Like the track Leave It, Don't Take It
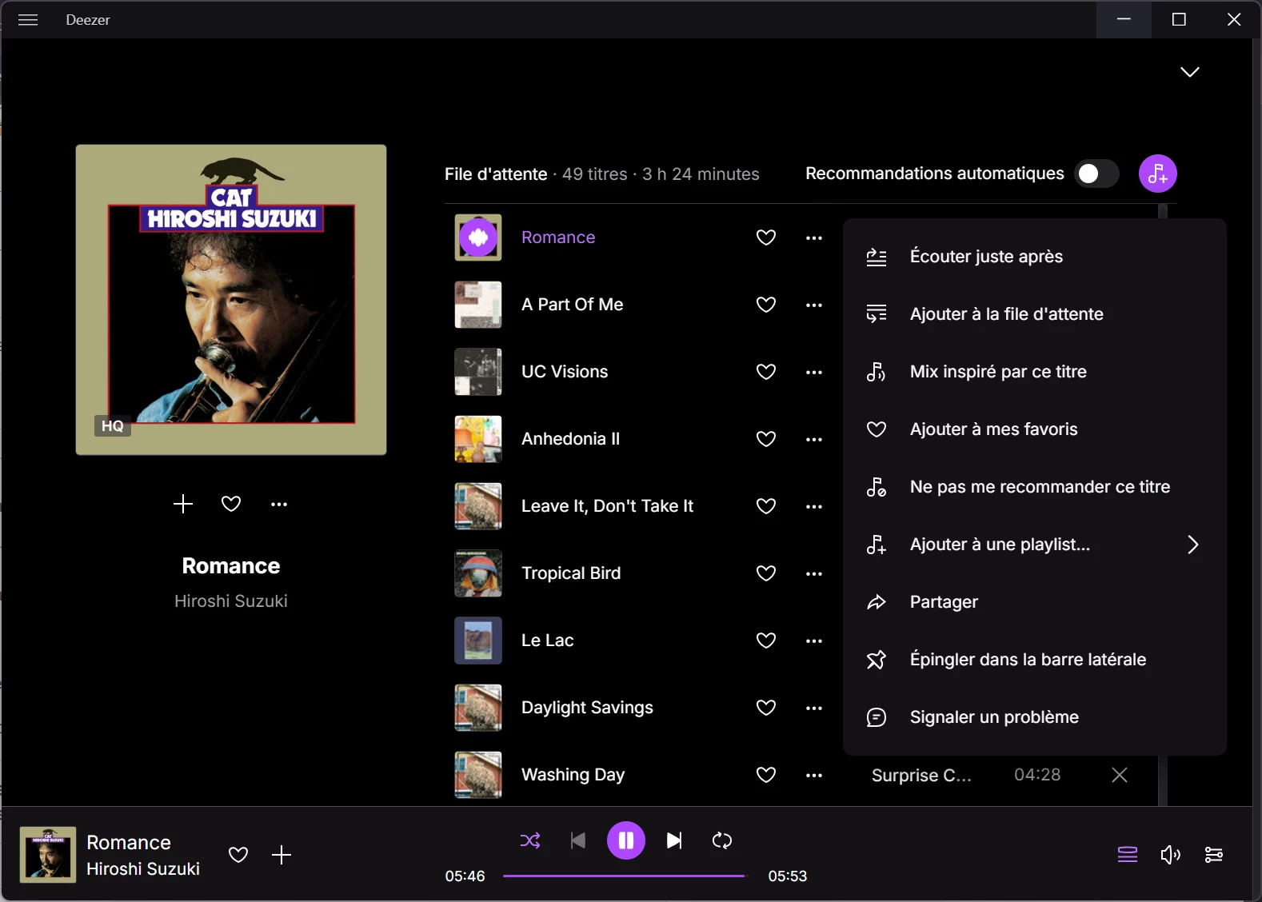 pyautogui.click(x=766, y=506)
